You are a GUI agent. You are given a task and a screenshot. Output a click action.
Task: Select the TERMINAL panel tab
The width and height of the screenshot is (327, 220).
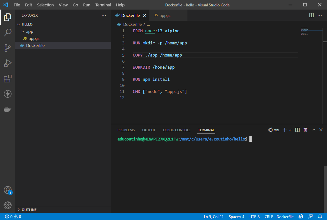pyautogui.click(x=206, y=130)
